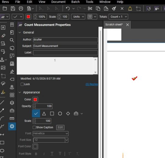Open the Tool Chest briefcase panel icon
The image size is (165, 158).
pyautogui.click(x=12, y=111)
